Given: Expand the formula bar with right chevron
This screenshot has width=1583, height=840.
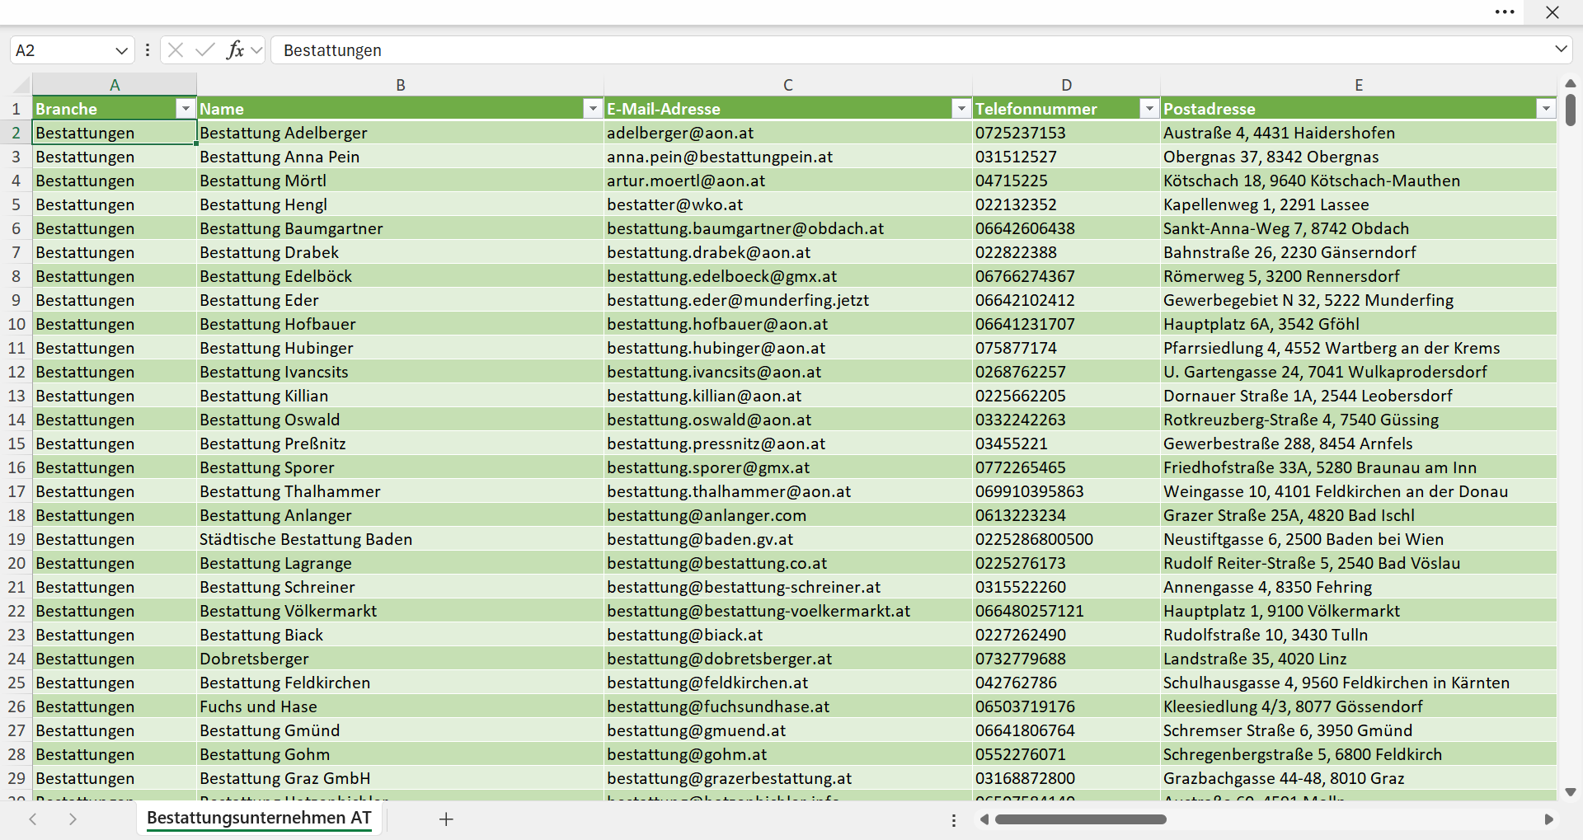Looking at the screenshot, I should coord(1561,49).
